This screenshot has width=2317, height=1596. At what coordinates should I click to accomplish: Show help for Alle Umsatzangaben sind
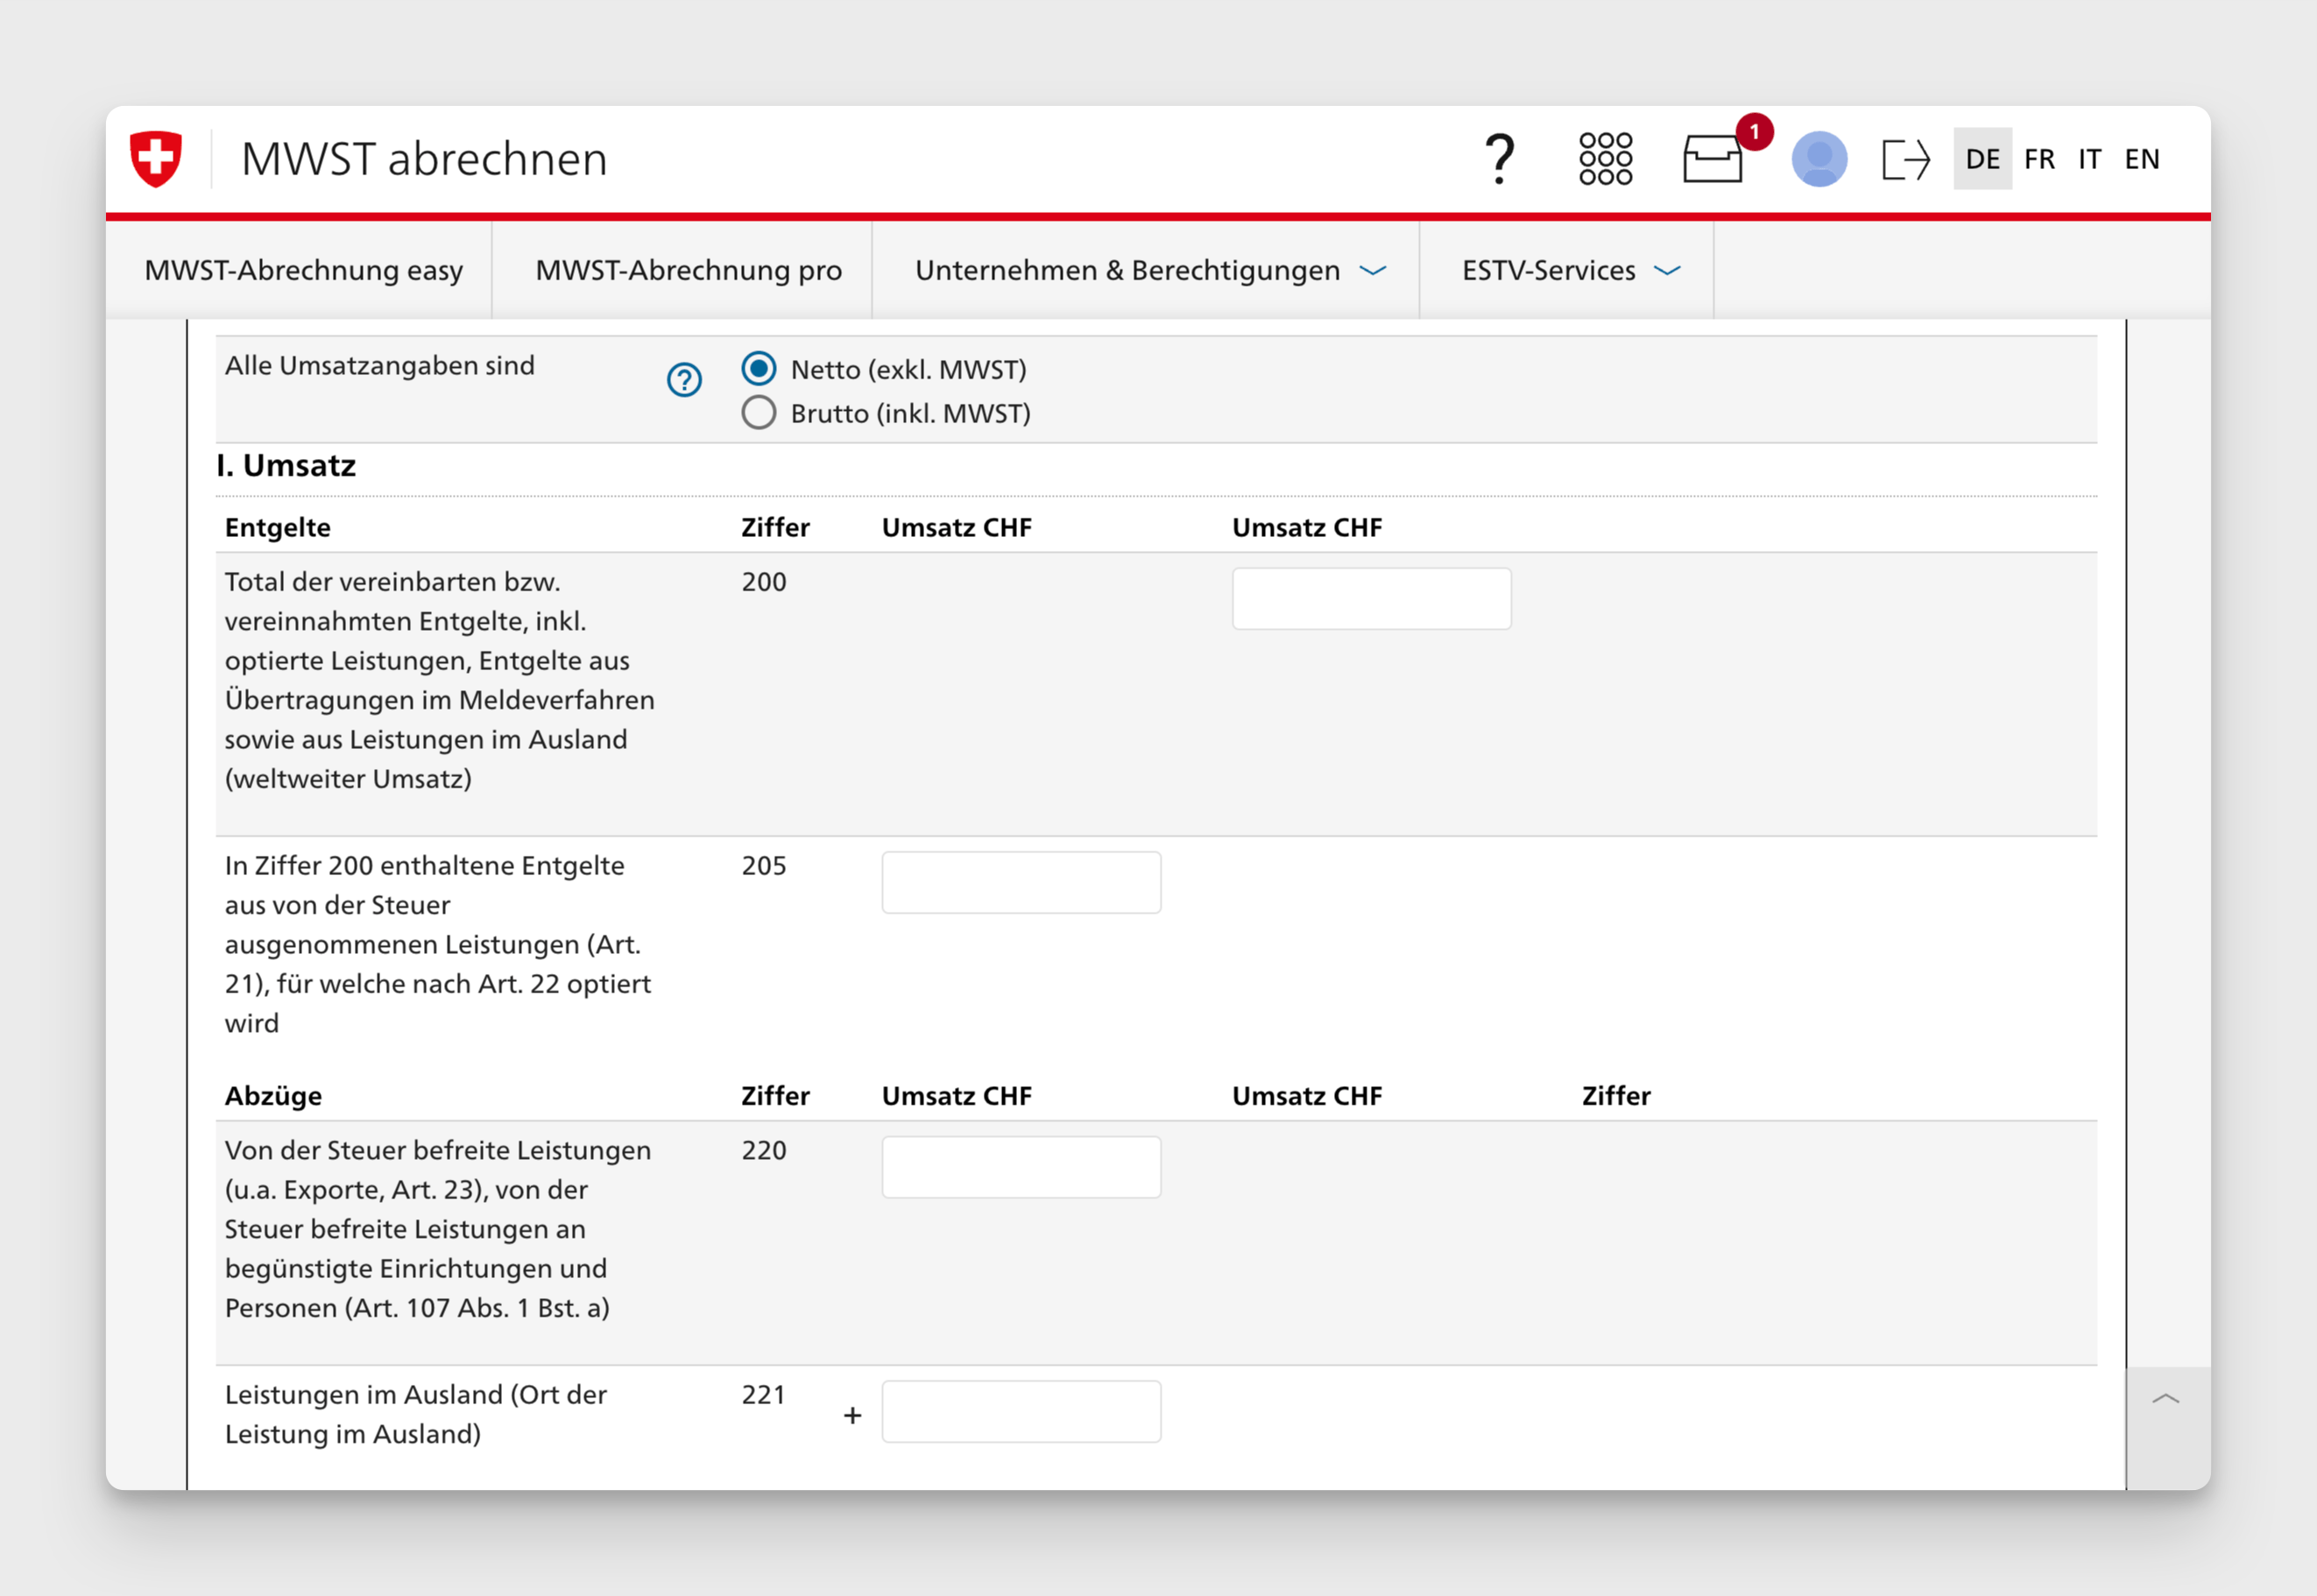tap(685, 380)
